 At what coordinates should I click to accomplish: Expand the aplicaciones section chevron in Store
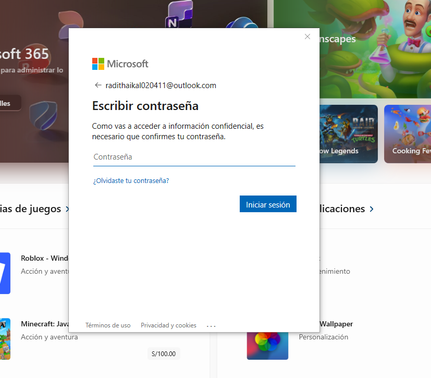point(372,209)
